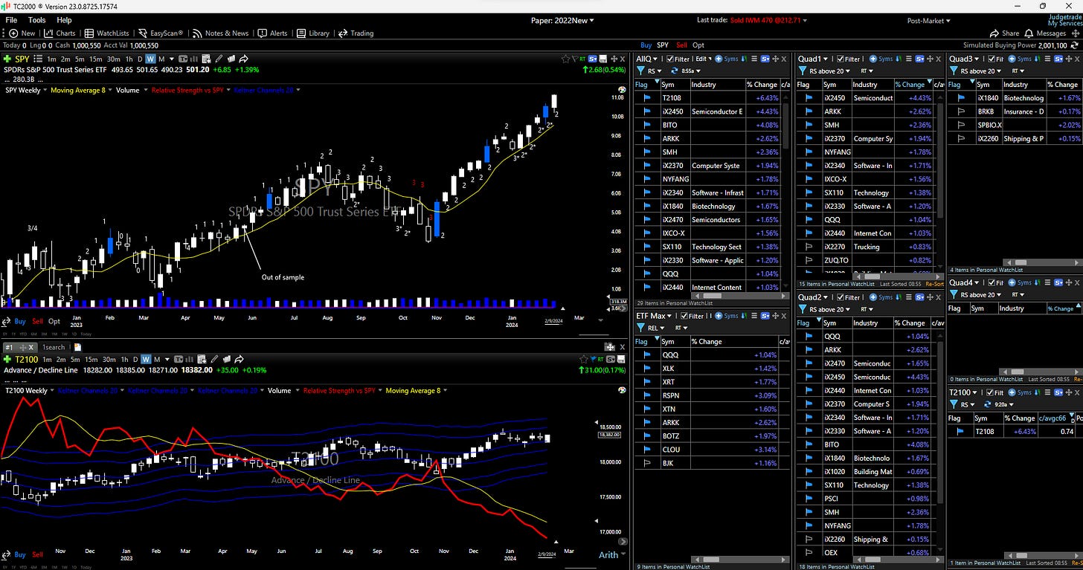Click the Arith scale label on T2100 chart
This screenshot has height=570, width=1083.
(x=608, y=554)
